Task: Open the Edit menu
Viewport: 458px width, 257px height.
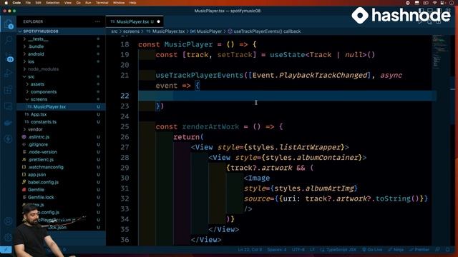Action: (38, 3)
